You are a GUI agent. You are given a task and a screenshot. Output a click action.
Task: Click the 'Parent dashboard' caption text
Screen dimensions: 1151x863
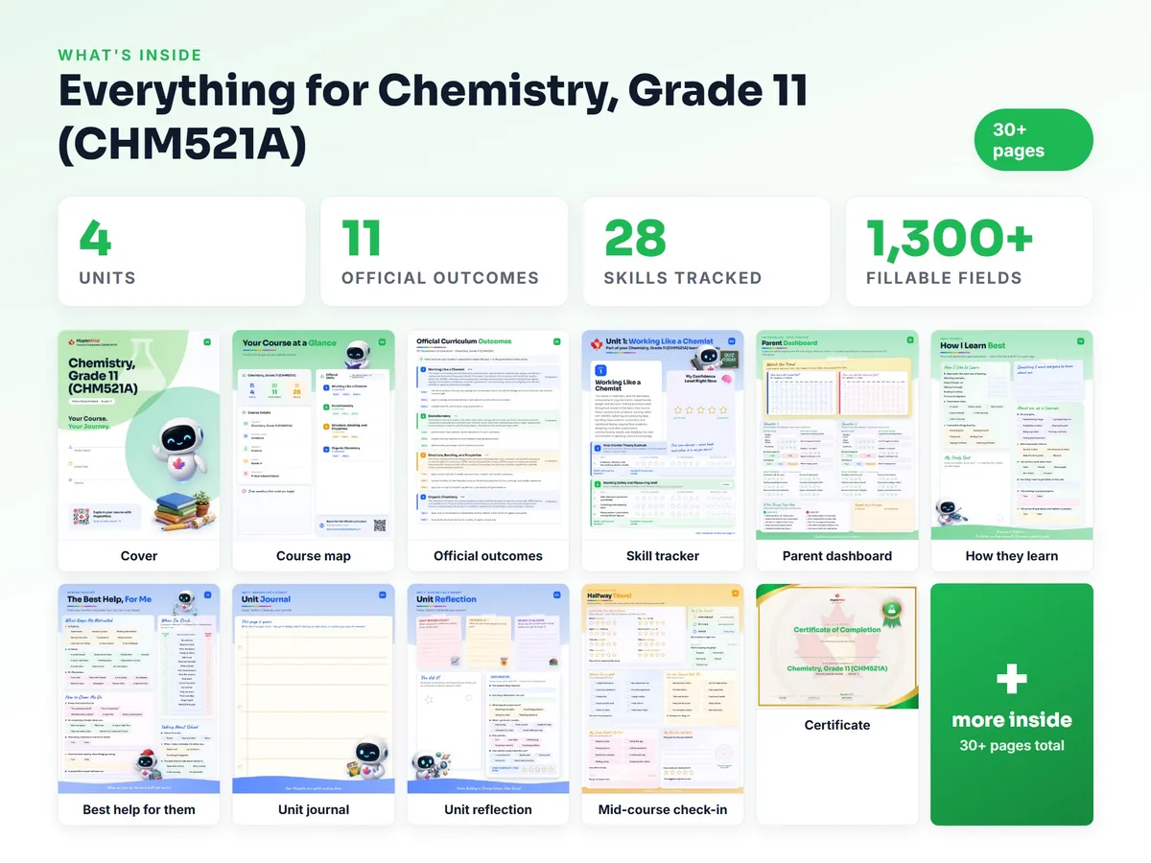coord(837,556)
